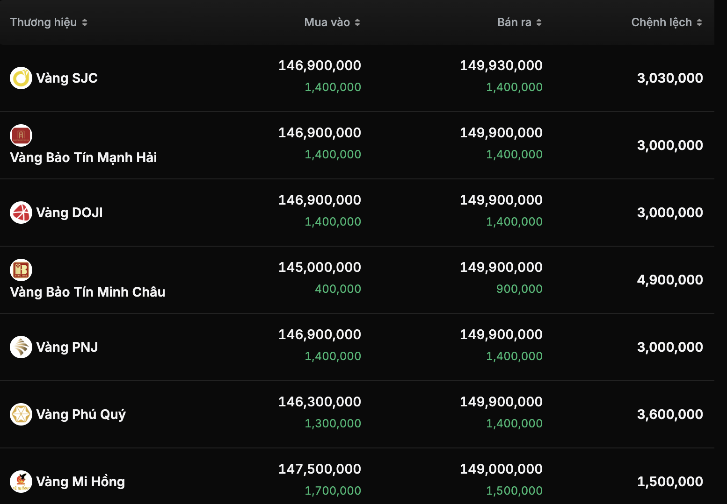Click the Phú Quý star logo
The image size is (727, 504).
point(21,414)
